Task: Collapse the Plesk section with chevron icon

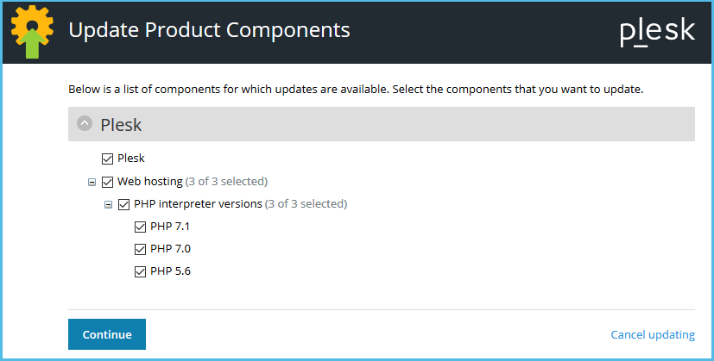Action: 85,123
